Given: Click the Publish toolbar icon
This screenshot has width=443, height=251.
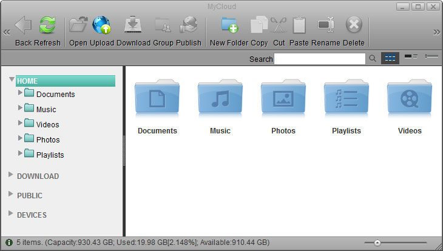Looking at the screenshot, I should (x=188, y=25).
